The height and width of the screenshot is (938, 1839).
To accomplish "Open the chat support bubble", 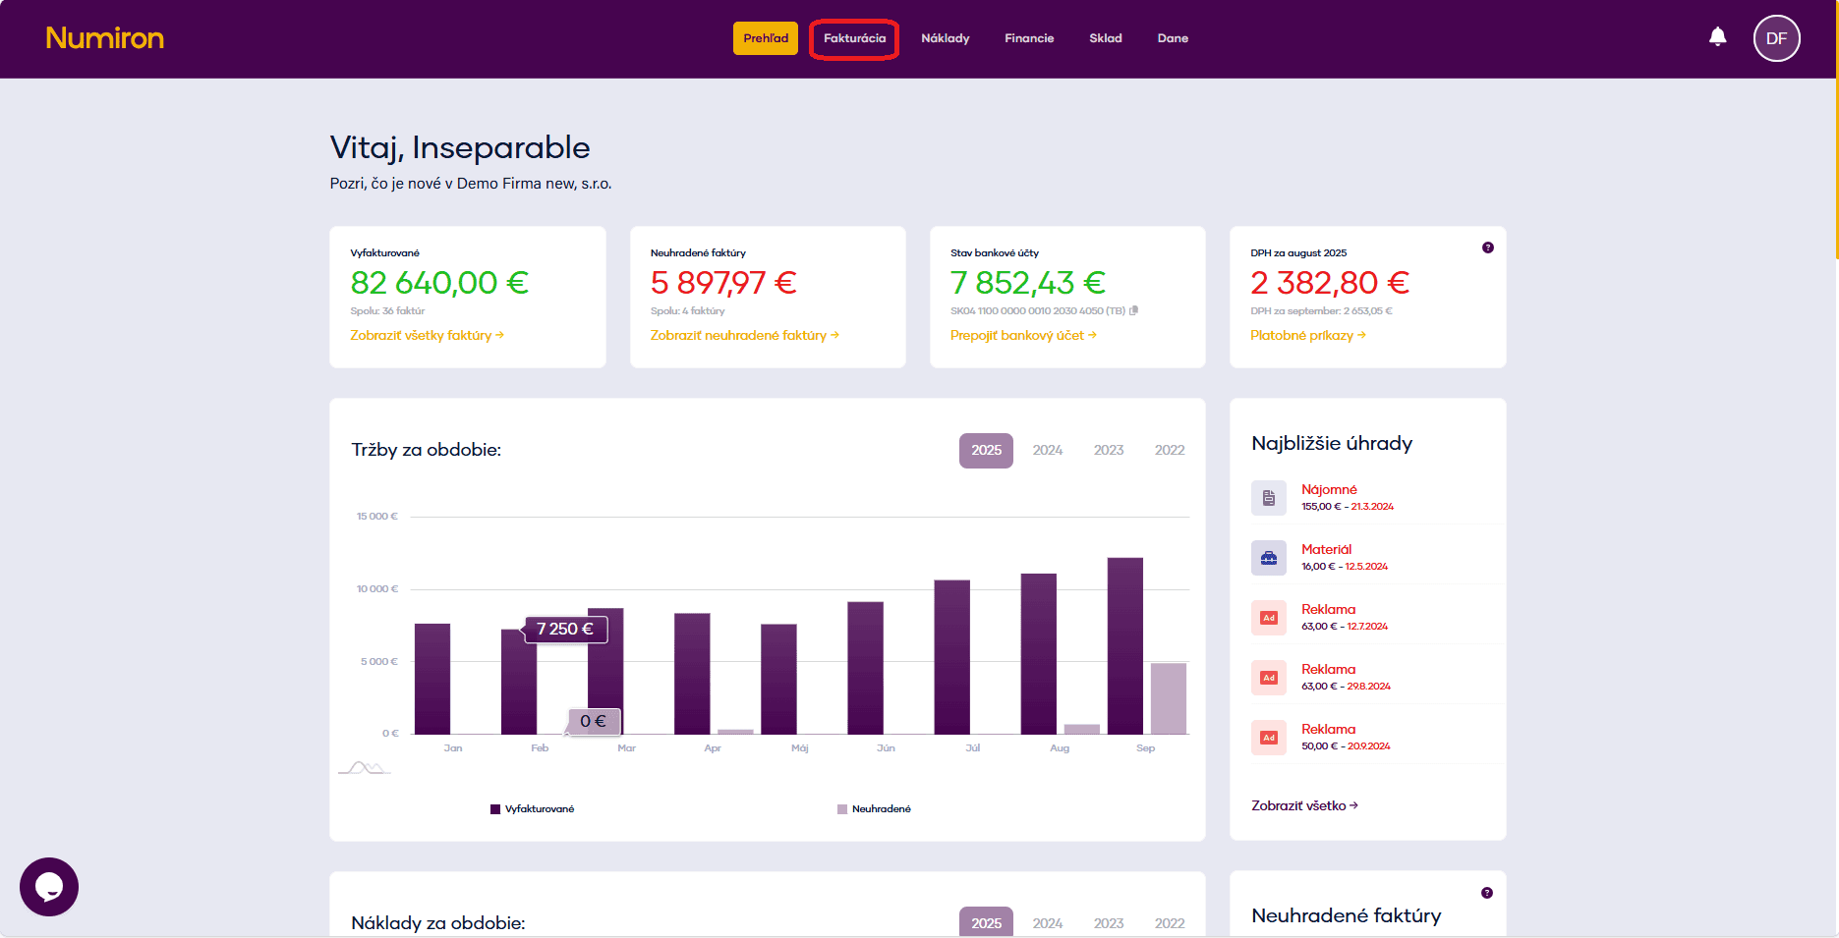I will tap(49, 887).
